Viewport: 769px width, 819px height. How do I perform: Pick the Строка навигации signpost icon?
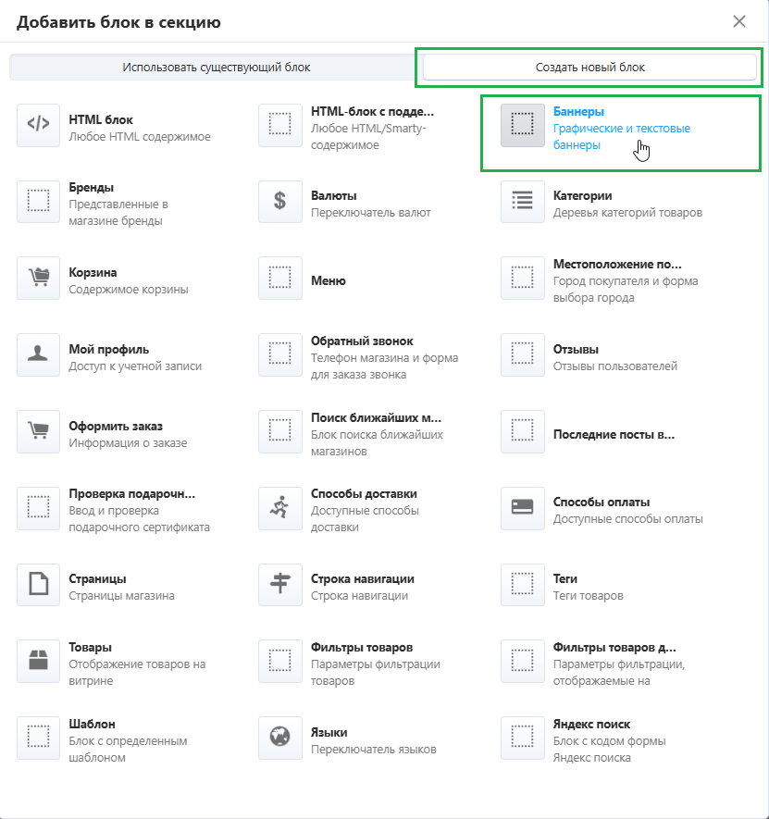tap(279, 586)
